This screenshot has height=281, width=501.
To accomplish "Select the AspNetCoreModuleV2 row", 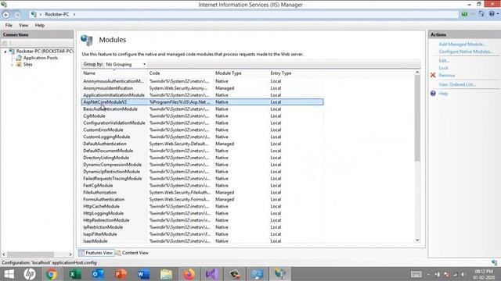I will [202, 102].
